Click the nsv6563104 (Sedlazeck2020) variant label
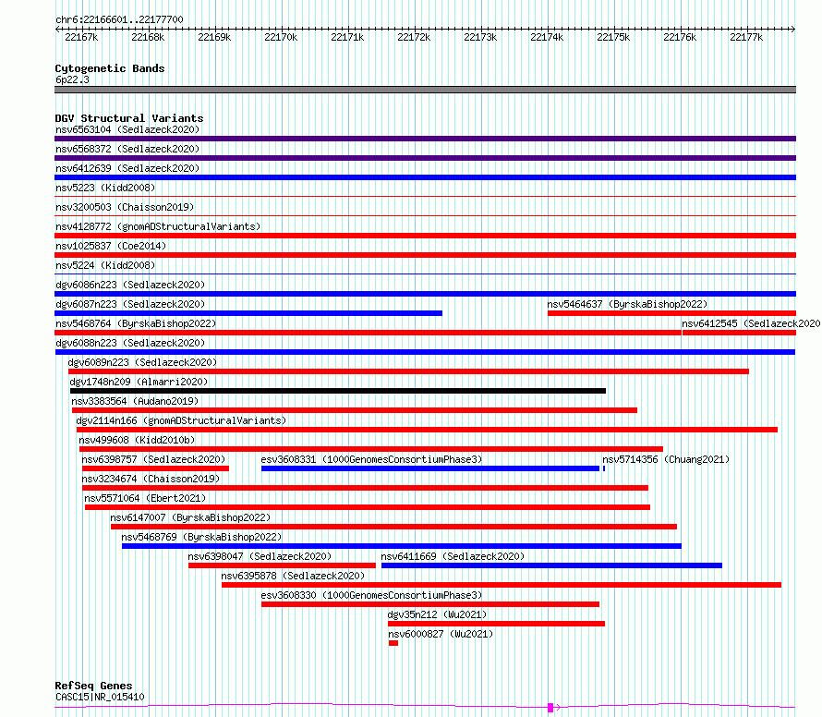The height and width of the screenshot is (717, 822). pos(127,129)
